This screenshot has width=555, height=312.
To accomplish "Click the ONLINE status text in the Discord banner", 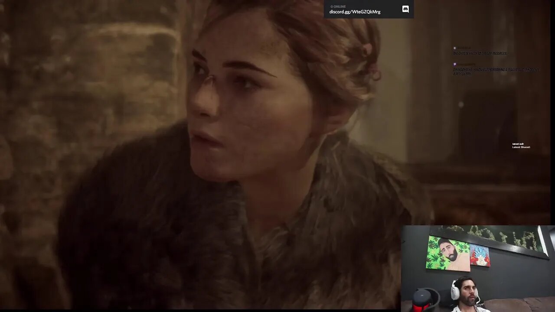I will [x=338, y=6].
